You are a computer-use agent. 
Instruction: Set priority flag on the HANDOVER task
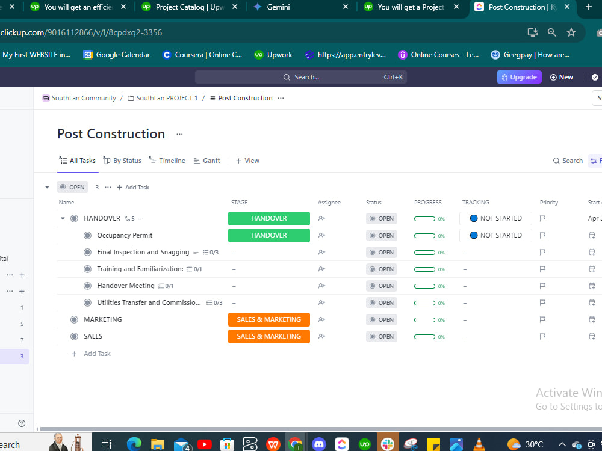pos(542,218)
